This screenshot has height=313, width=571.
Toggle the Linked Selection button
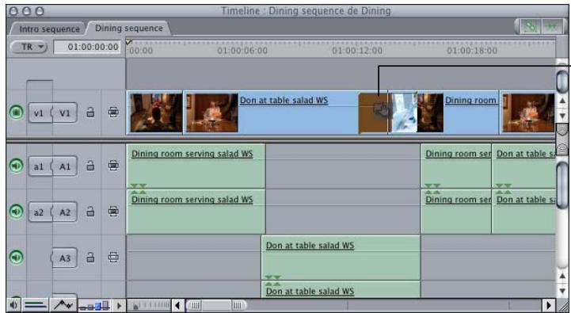531,27
